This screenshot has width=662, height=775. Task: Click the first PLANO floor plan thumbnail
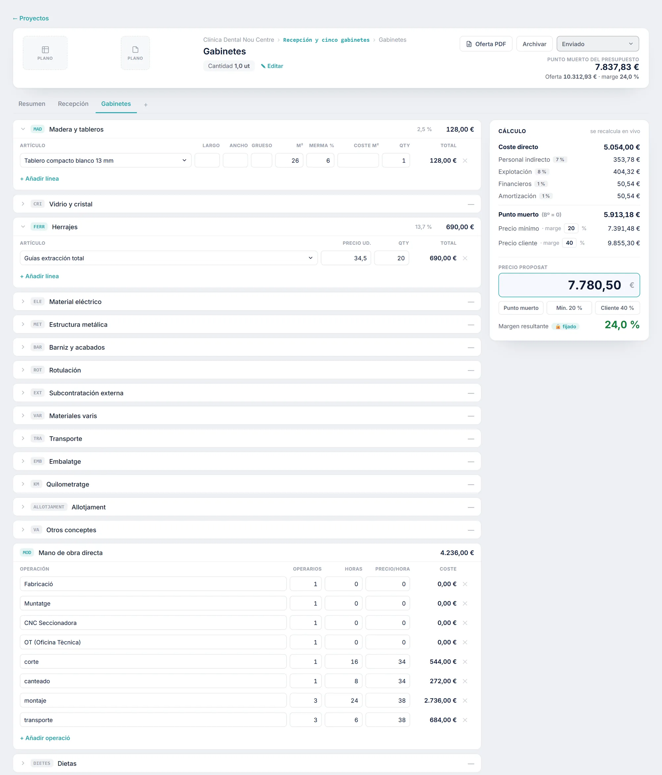pos(45,53)
